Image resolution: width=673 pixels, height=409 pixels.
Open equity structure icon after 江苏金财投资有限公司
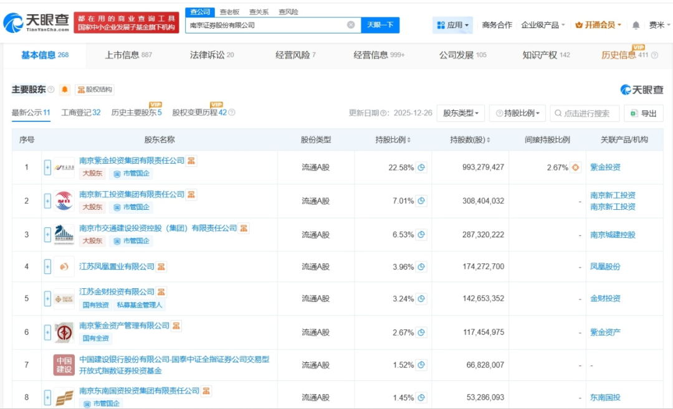coord(161,292)
